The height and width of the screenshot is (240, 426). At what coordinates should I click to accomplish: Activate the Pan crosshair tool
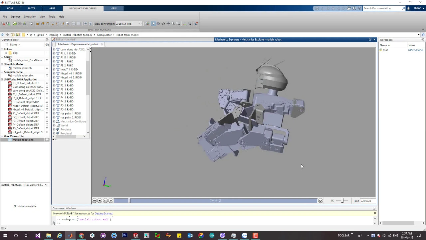point(168,24)
